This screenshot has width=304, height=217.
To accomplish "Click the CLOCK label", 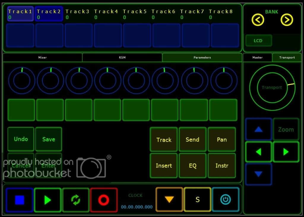I will point(135,195).
